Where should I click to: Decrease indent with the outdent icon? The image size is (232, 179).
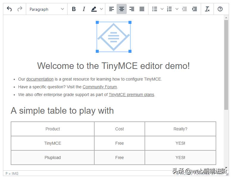click(x=184, y=9)
